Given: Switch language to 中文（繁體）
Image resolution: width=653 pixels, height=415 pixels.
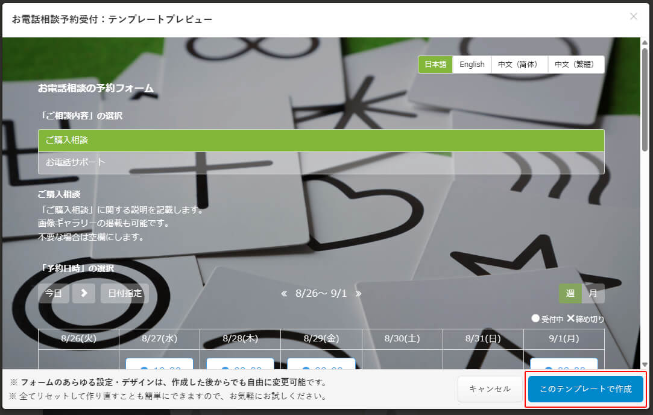Looking at the screenshot, I should pos(575,65).
